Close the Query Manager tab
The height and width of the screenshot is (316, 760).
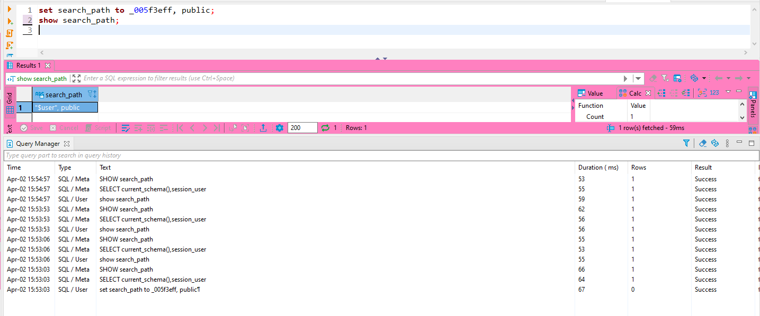pyautogui.click(x=67, y=144)
